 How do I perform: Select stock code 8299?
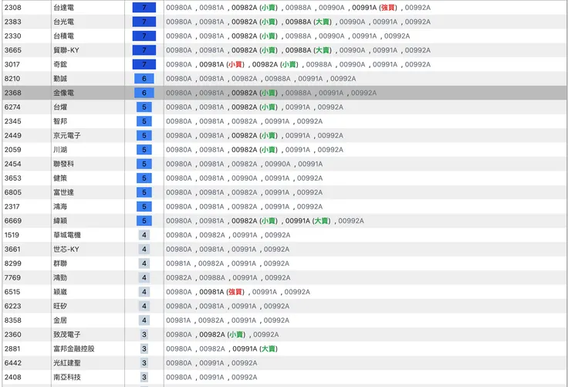pyautogui.click(x=13, y=263)
